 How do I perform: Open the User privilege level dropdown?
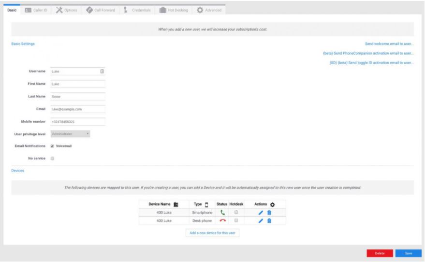[x=71, y=133]
